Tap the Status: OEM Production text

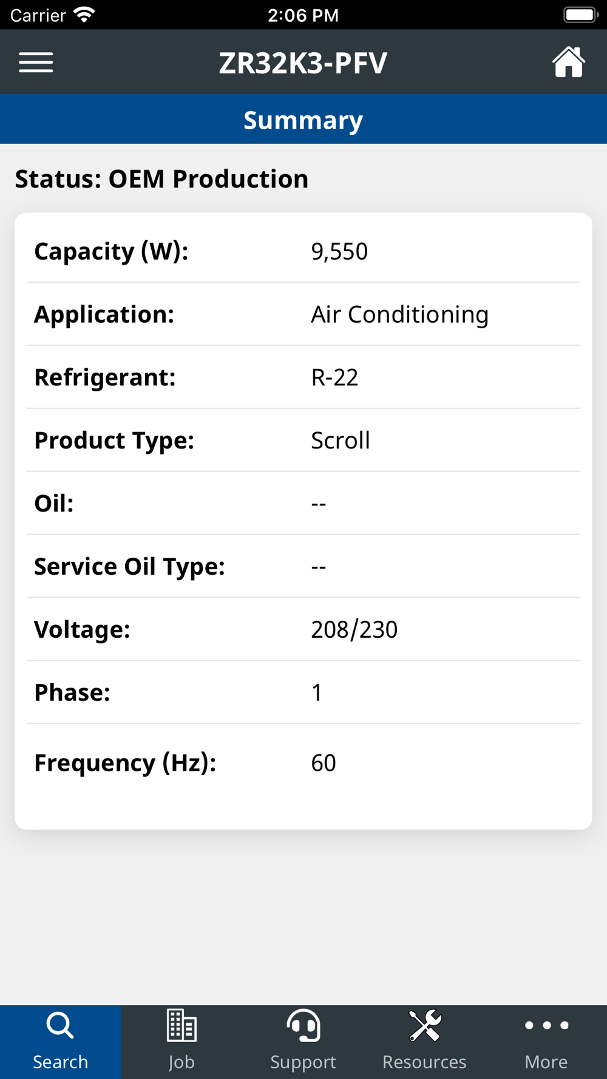(161, 179)
